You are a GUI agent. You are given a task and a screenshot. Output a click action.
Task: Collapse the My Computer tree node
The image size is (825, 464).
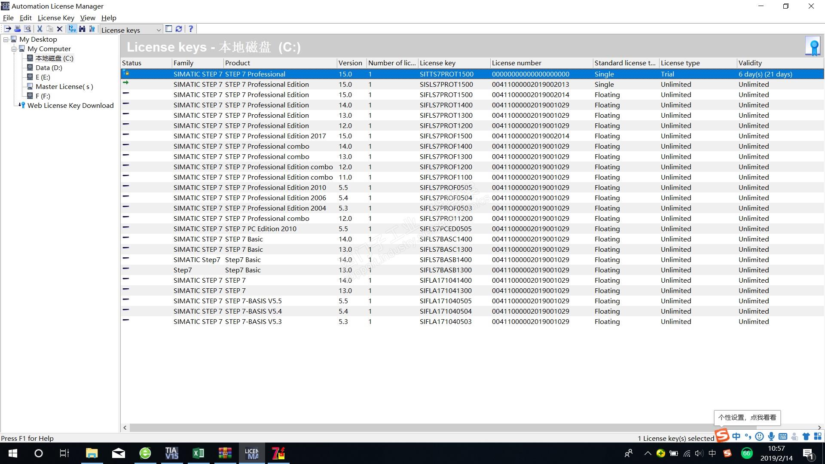point(14,49)
